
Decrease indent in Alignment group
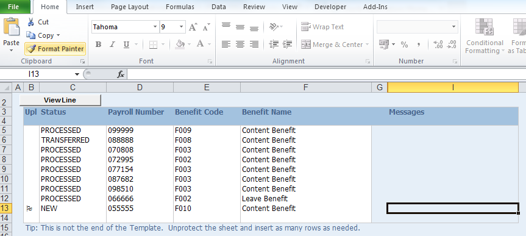point(274,44)
